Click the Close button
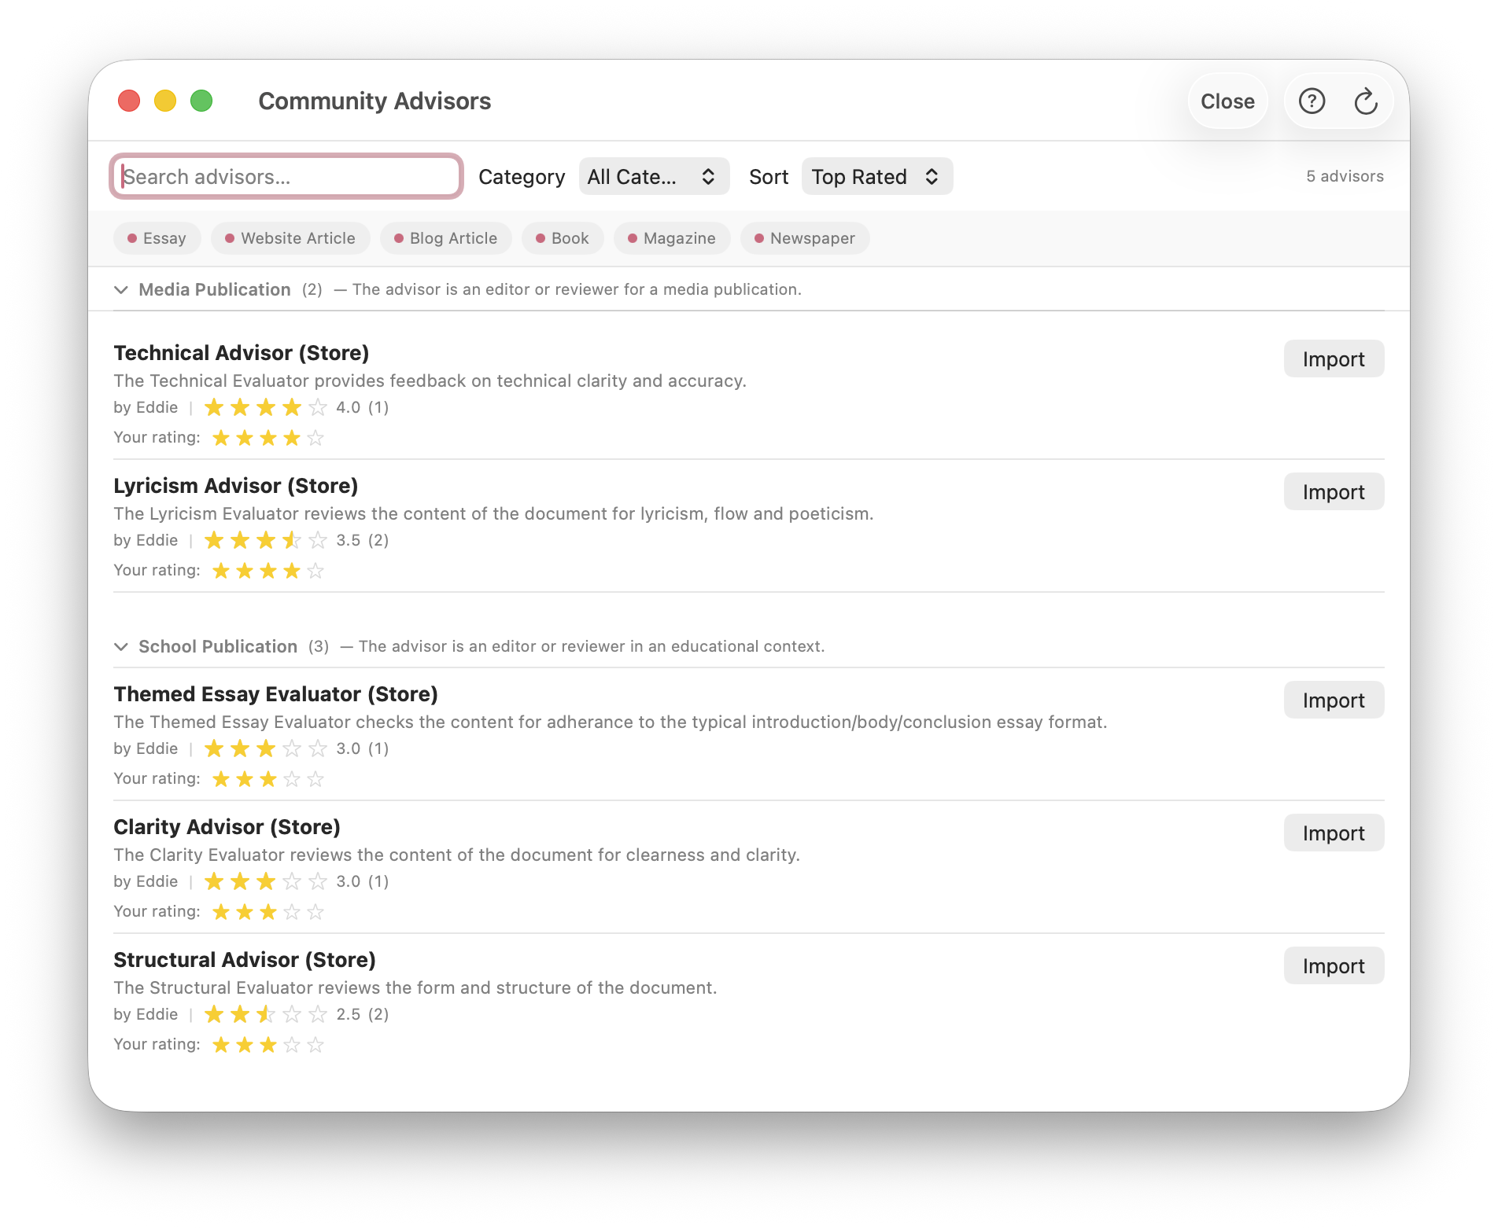Viewport: 1498px width, 1228px height. point(1227,101)
